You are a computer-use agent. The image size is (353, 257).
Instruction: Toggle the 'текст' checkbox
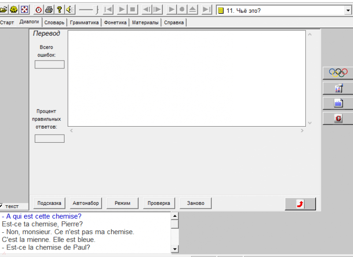[x=1, y=206]
